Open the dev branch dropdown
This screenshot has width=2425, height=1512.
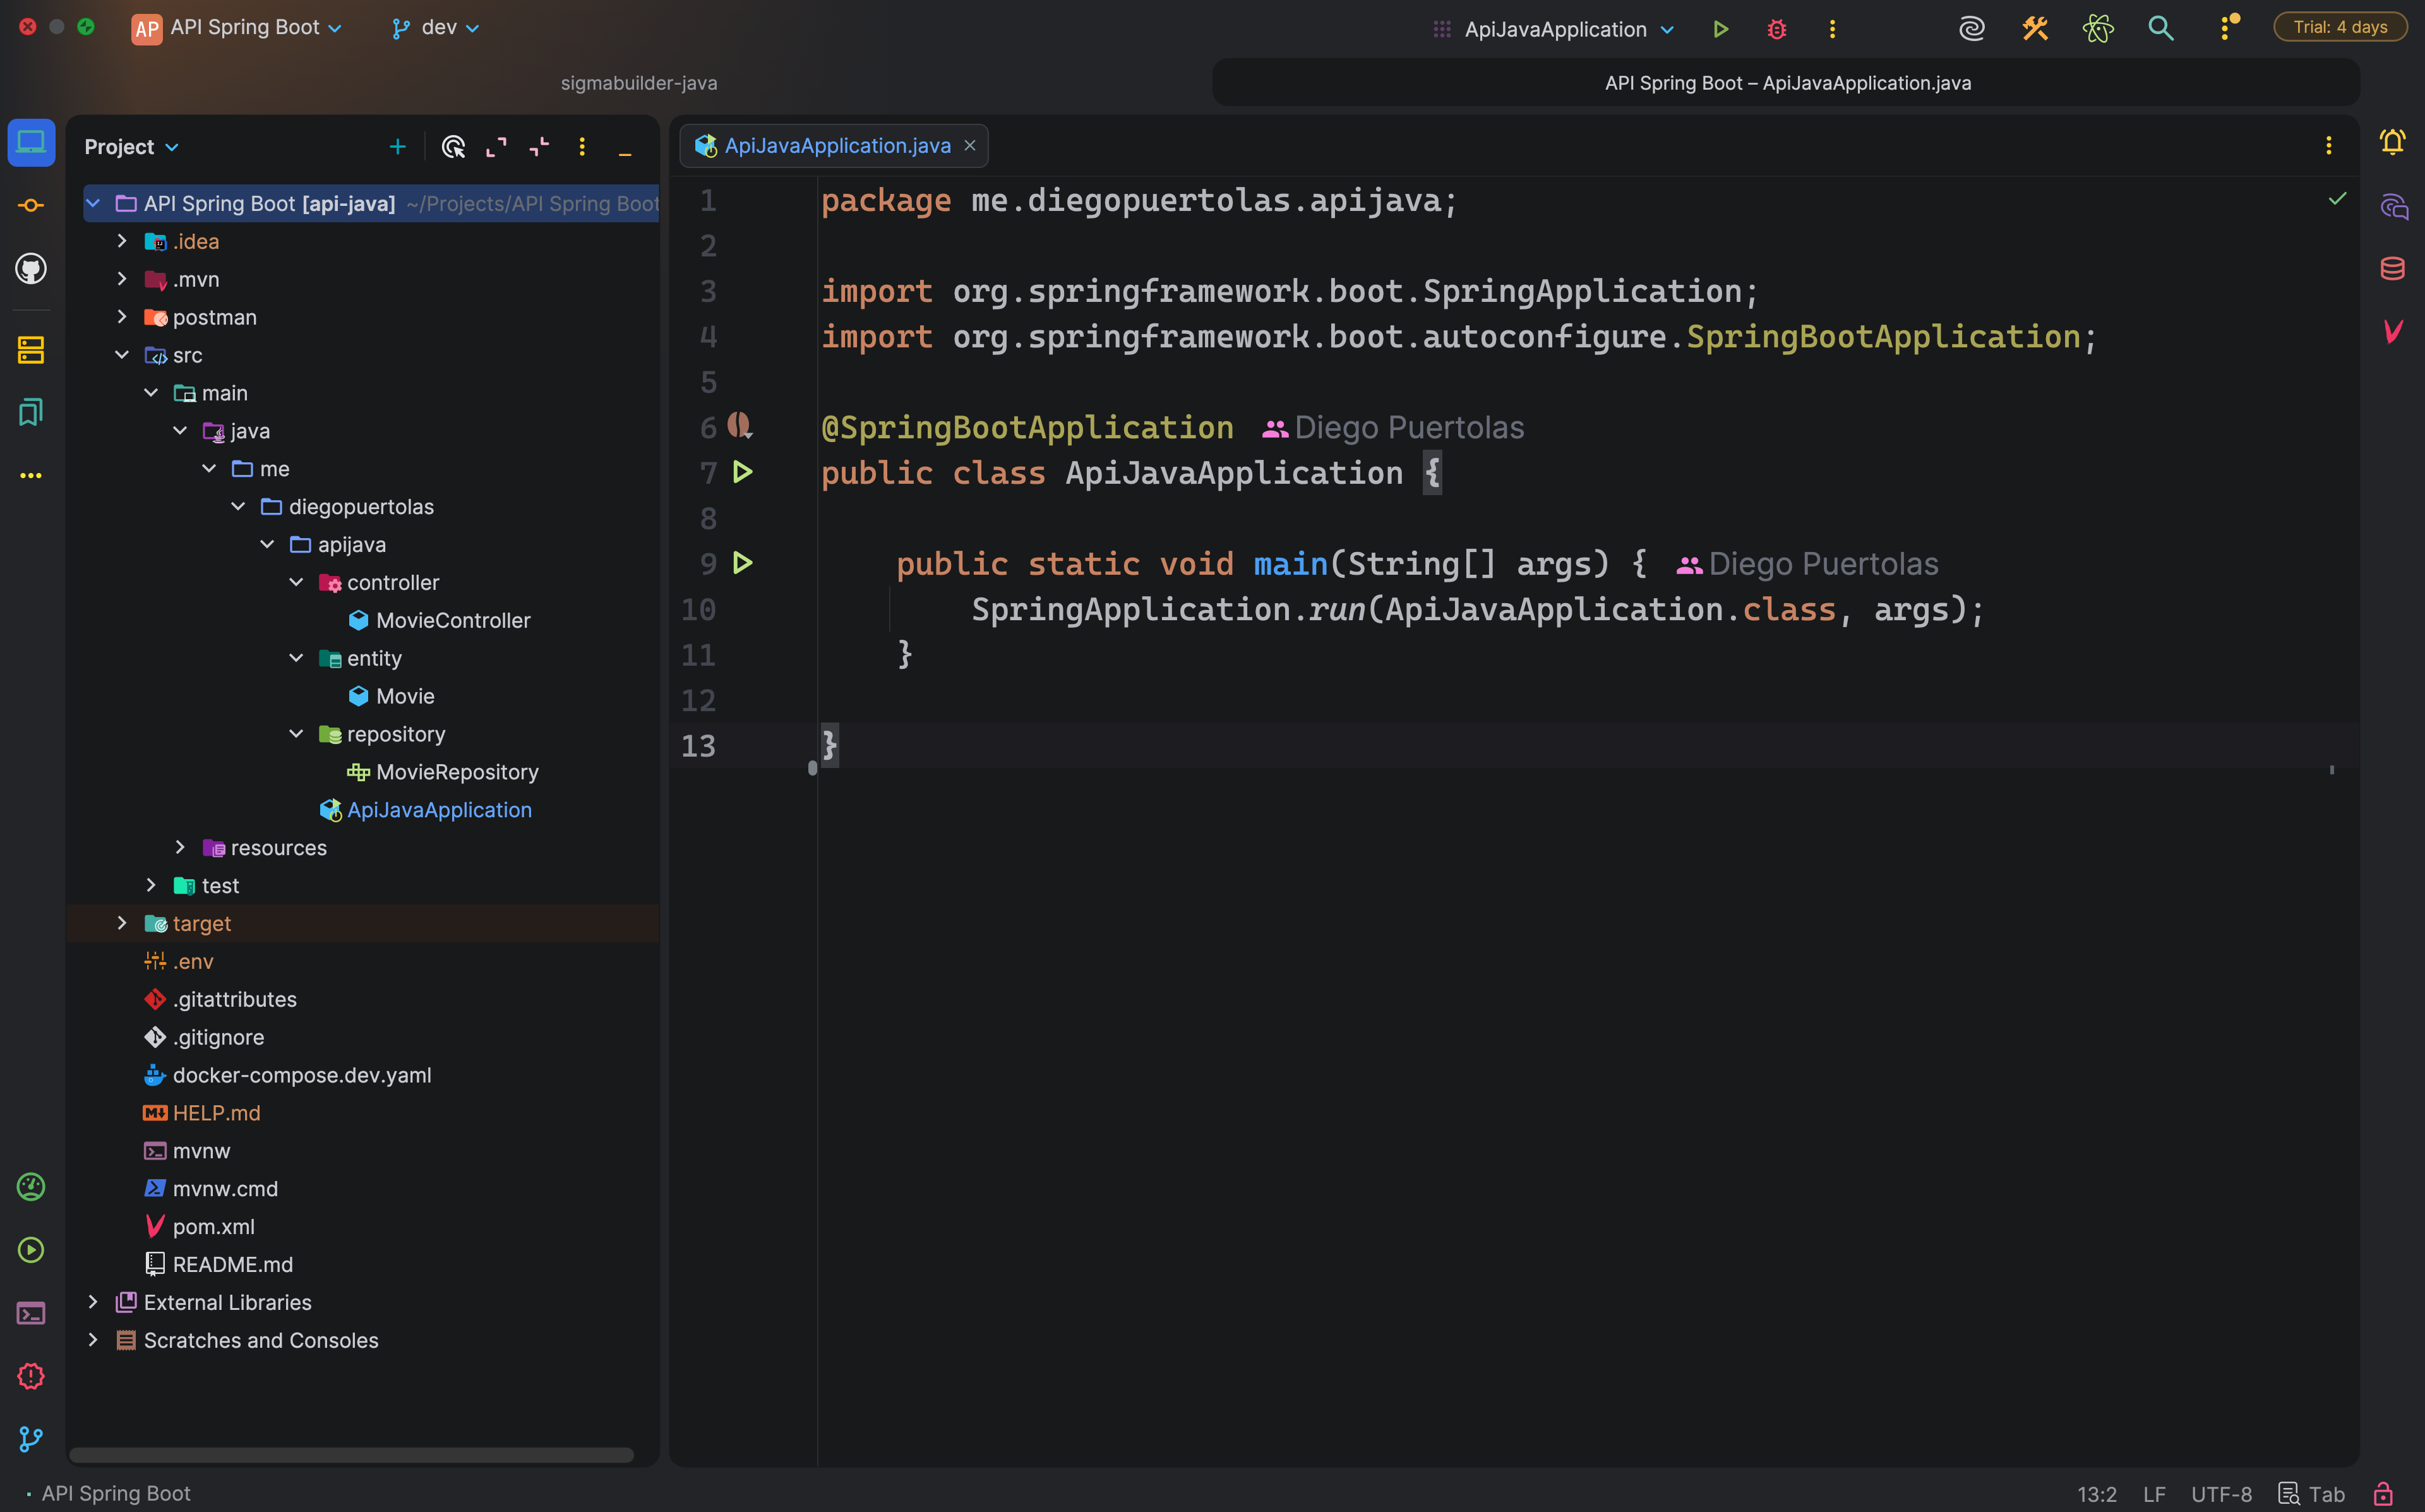(x=437, y=28)
